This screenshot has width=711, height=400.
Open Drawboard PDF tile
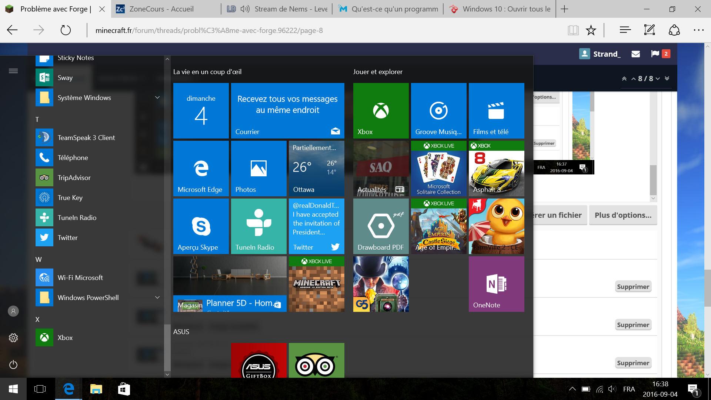381,226
